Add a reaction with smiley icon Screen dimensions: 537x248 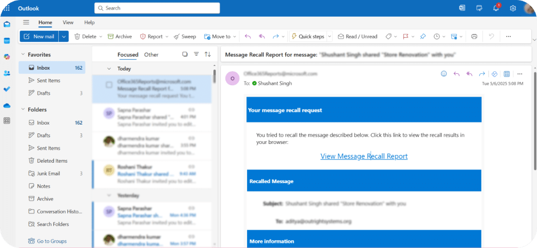[444, 74]
